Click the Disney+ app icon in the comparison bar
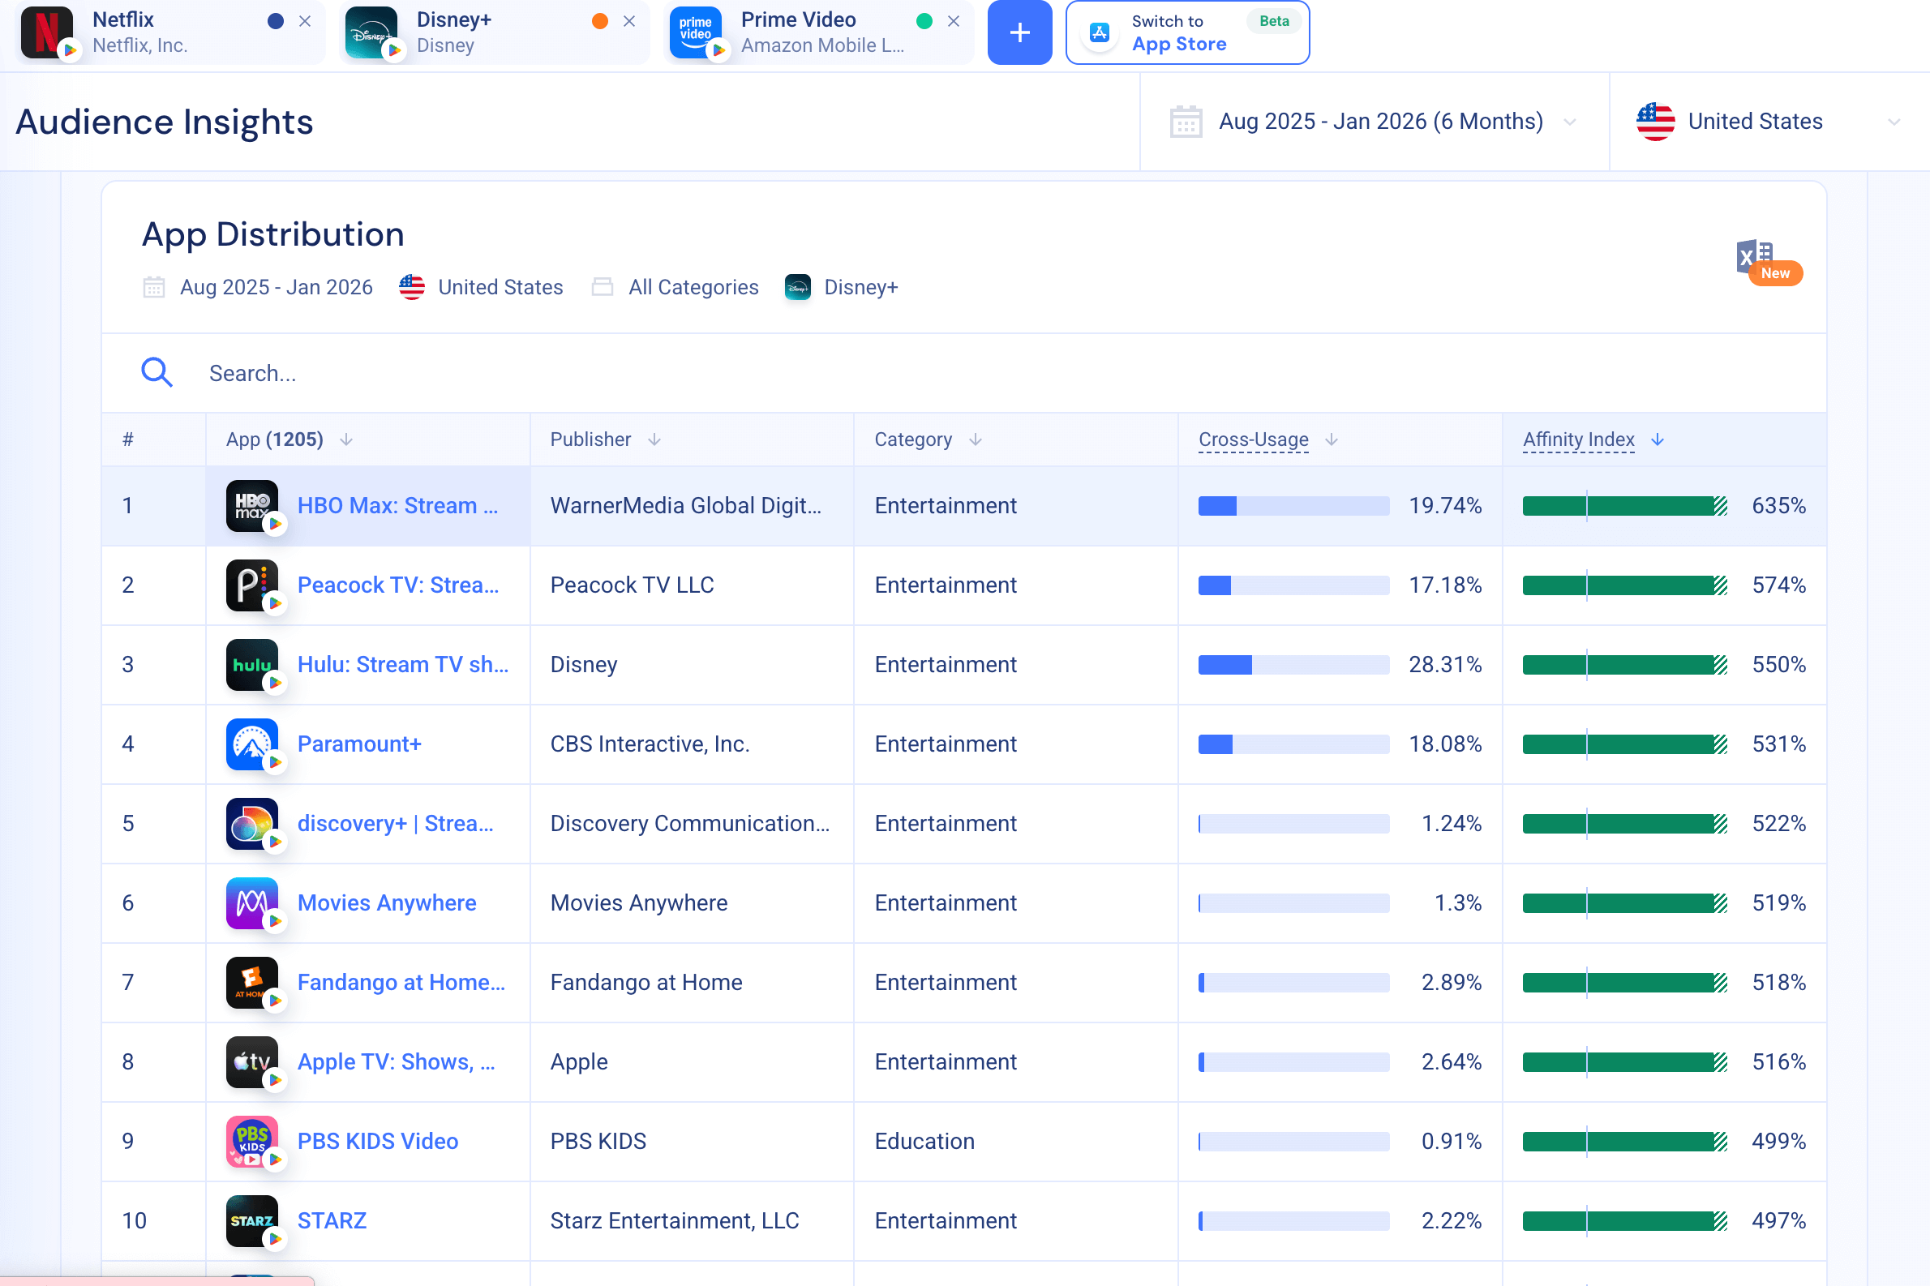 (371, 32)
